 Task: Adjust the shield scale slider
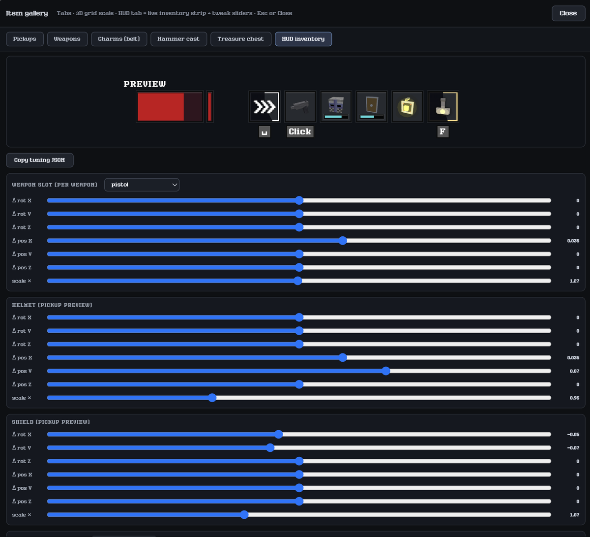point(299,515)
